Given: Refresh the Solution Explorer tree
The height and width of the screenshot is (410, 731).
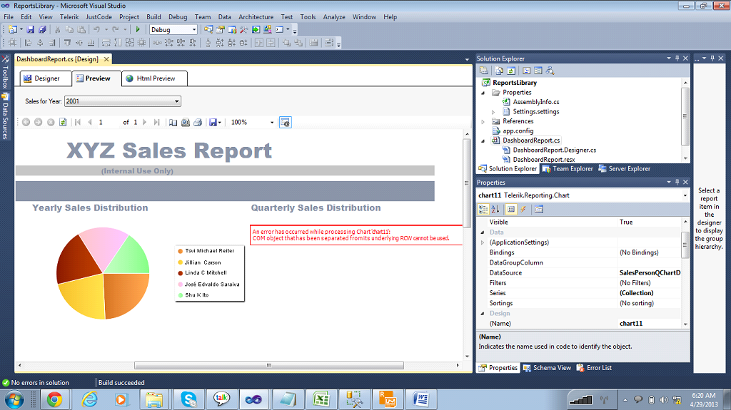Looking at the screenshot, I should click(511, 71).
